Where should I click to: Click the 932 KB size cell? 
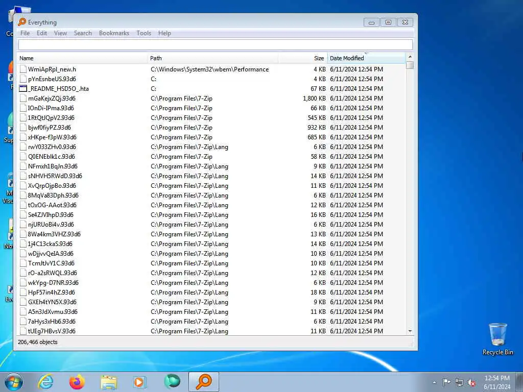(317, 127)
